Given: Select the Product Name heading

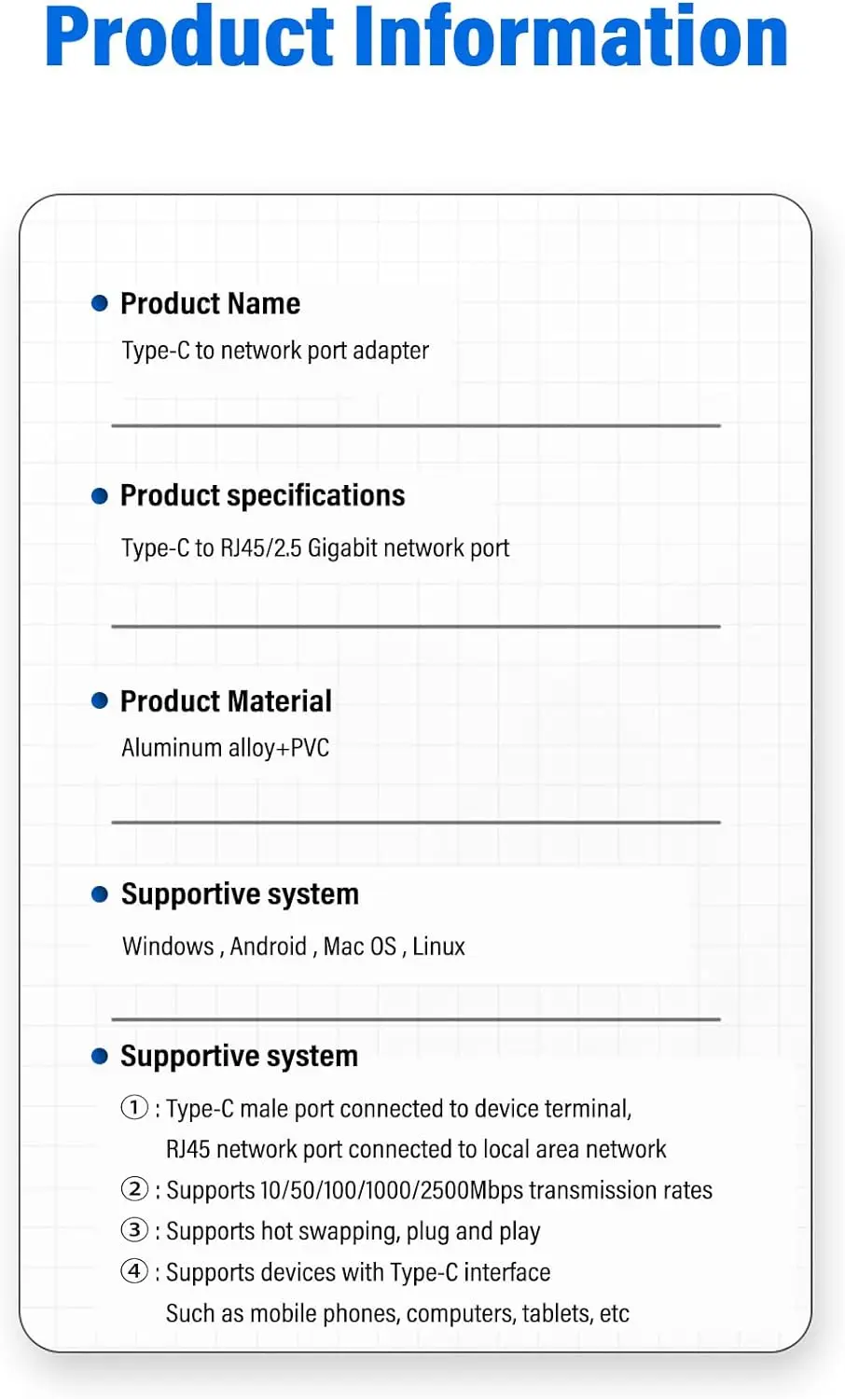Looking at the screenshot, I should point(211,304).
